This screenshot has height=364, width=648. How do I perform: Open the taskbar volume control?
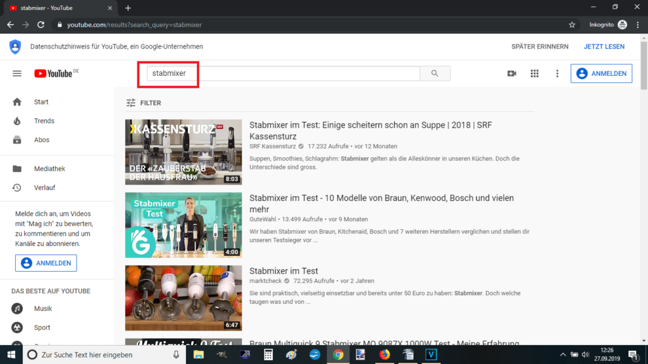coord(585,355)
